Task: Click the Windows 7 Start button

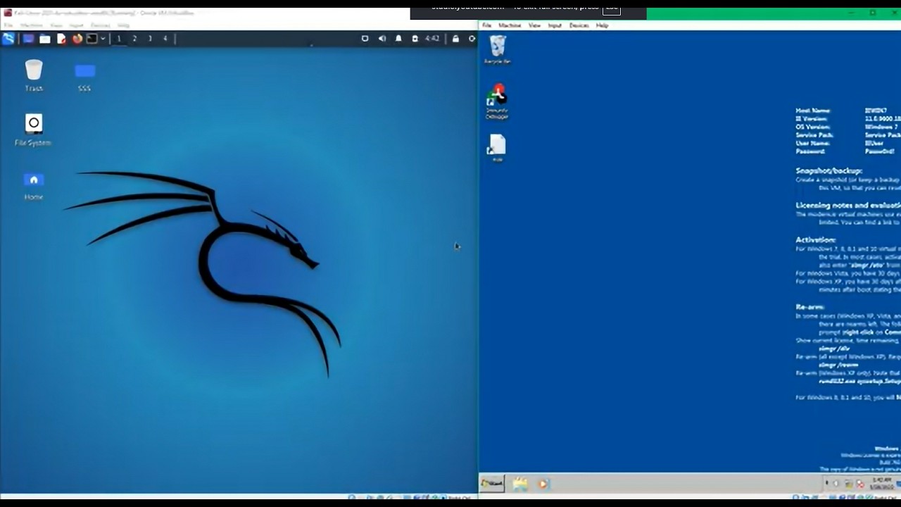Action: [492, 483]
